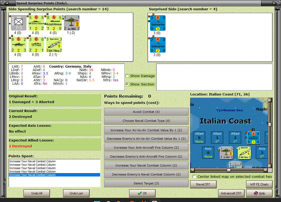This screenshot has width=281, height=202.
Task: Click Decrease Enemy's Air-to-Air Combat Value By 1
Action: coord(146,139)
